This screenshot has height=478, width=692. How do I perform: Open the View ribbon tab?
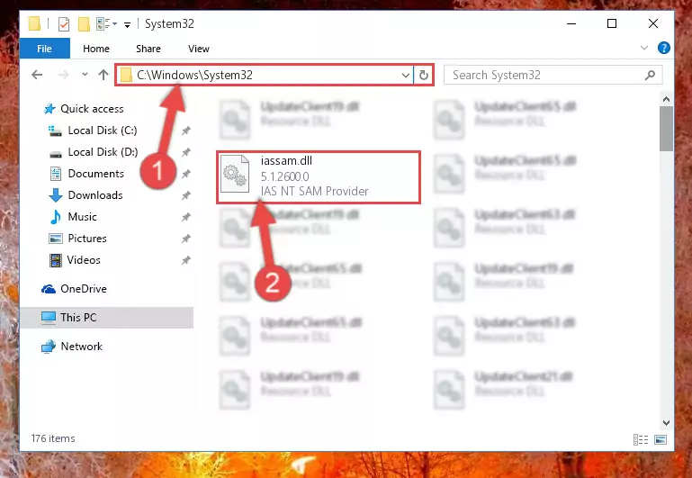[199, 49]
